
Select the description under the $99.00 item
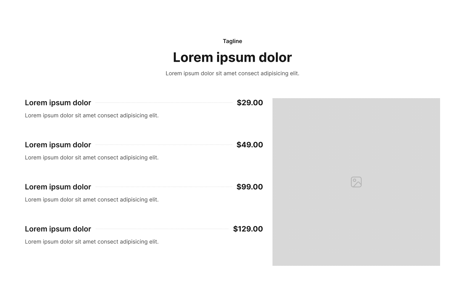(92, 200)
